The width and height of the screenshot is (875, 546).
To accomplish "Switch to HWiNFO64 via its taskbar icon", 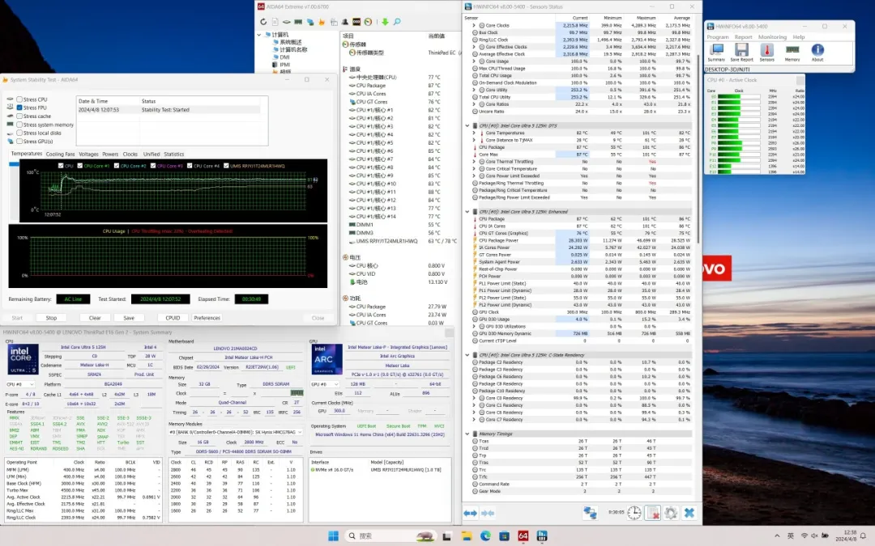I will click(542, 536).
